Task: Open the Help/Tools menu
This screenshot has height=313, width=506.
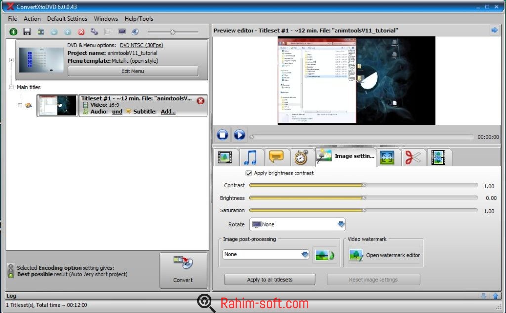Action: (139, 19)
